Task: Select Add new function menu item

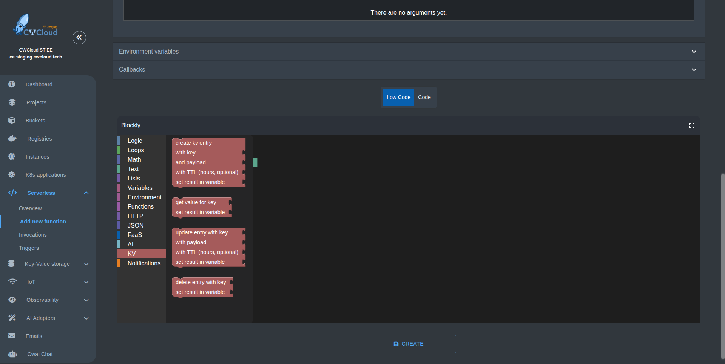Action: tap(43, 222)
